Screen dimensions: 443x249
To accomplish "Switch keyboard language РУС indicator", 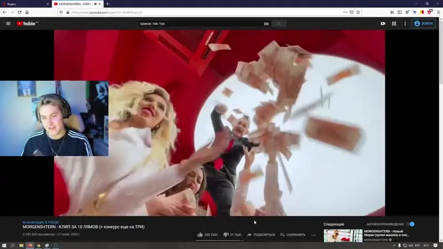I will point(418,246).
